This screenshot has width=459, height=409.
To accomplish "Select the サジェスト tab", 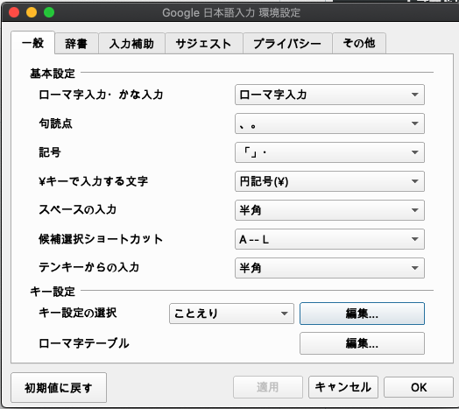I will click(204, 44).
